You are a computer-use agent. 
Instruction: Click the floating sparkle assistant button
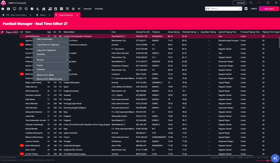point(275,158)
